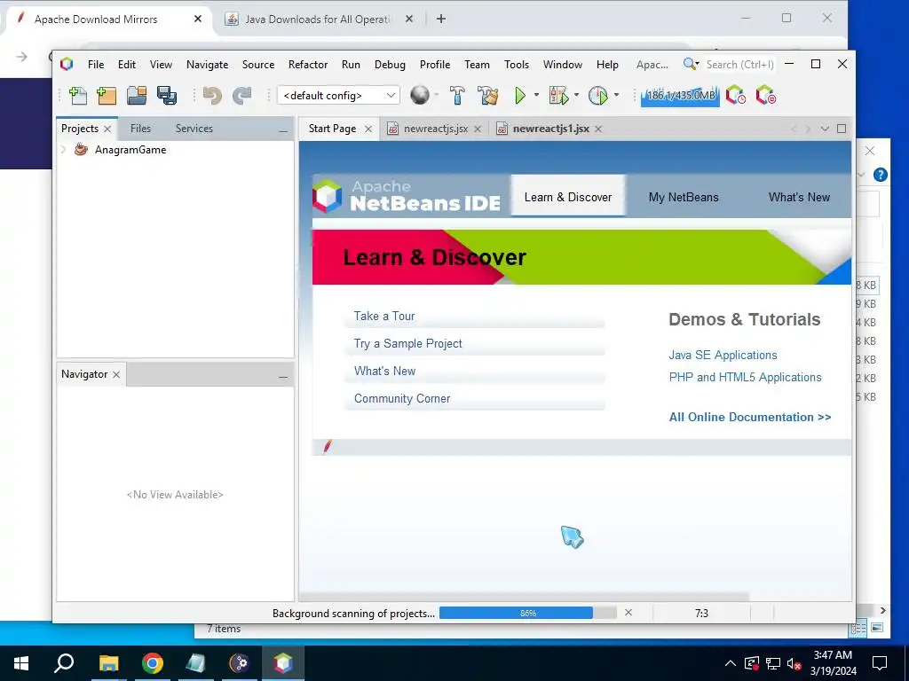Click the NetBeans icon in the taskbar
This screenshot has width=909, height=681.
pyautogui.click(x=283, y=663)
